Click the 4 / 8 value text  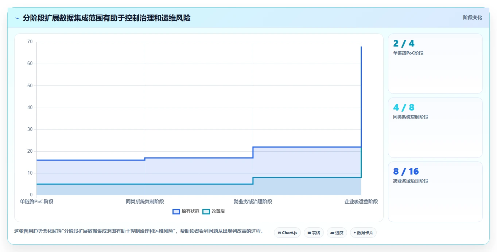point(404,108)
